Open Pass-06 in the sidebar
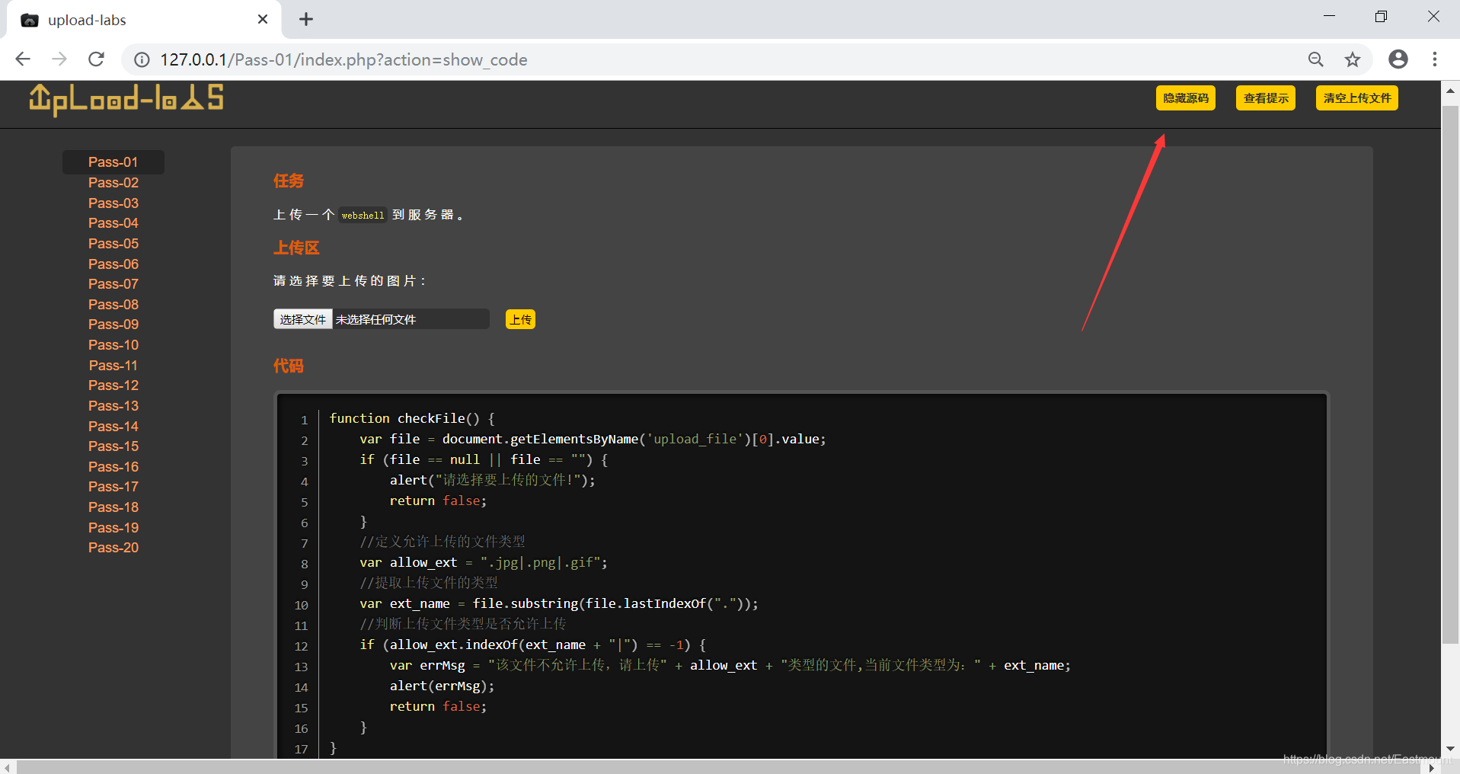The height and width of the screenshot is (774, 1460). click(x=113, y=264)
